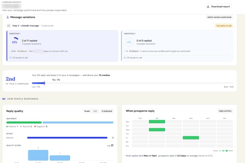The height and width of the screenshot is (163, 245).
Task: Select the Graph tab in Reply quality
Action: click(x=87, y=111)
